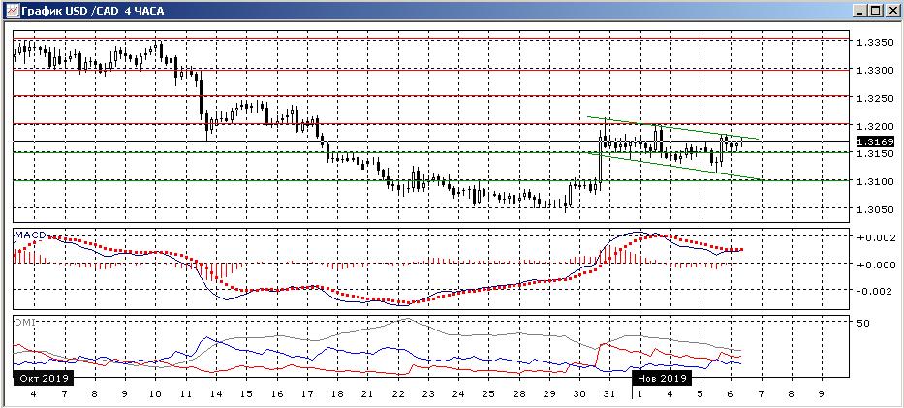
Task: Click the Окт 2019 month marker
Action: 43,378
